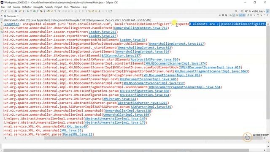
Task: Click the Run External Tools icon
Action: (41, 11)
